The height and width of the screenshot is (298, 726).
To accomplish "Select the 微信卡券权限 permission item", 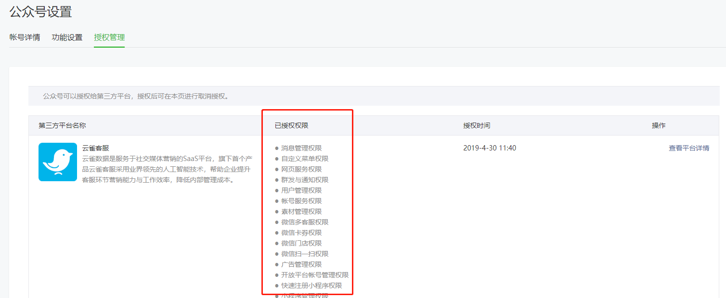I will 301,233.
